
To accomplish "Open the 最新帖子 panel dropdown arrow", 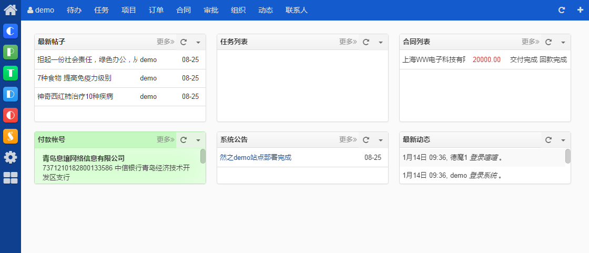I will pos(198,42).
